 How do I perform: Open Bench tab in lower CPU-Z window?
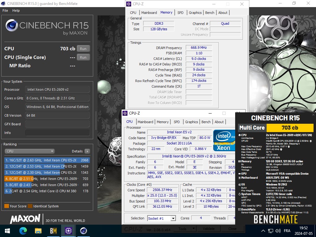point(206,122)
